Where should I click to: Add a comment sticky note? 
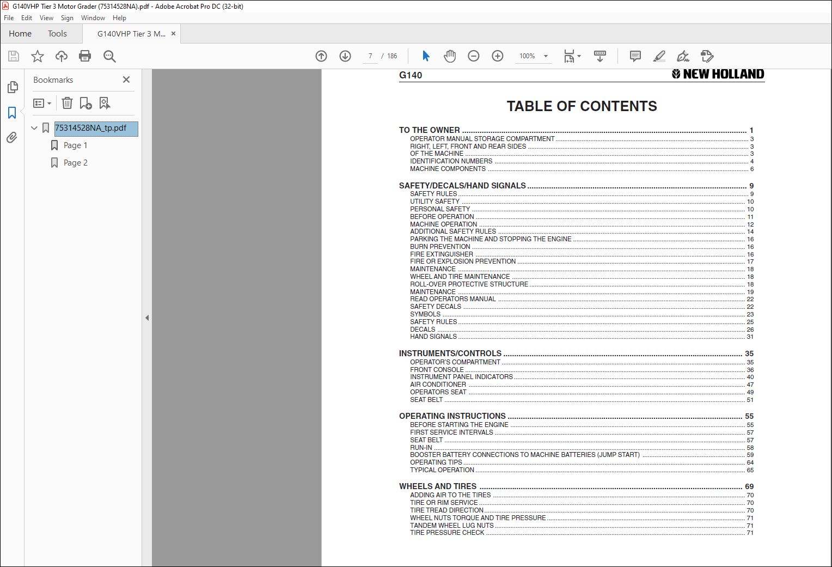pos(635,56)
